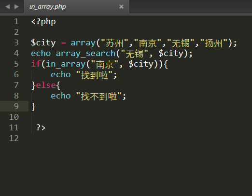
Task: Click the "南京" string on line 3
Action: (148, 43)
